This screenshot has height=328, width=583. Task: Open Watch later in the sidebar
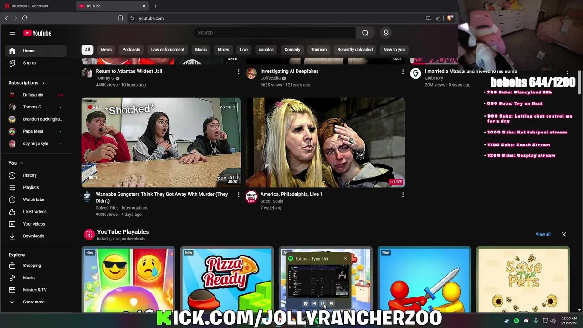coord(36,200)
